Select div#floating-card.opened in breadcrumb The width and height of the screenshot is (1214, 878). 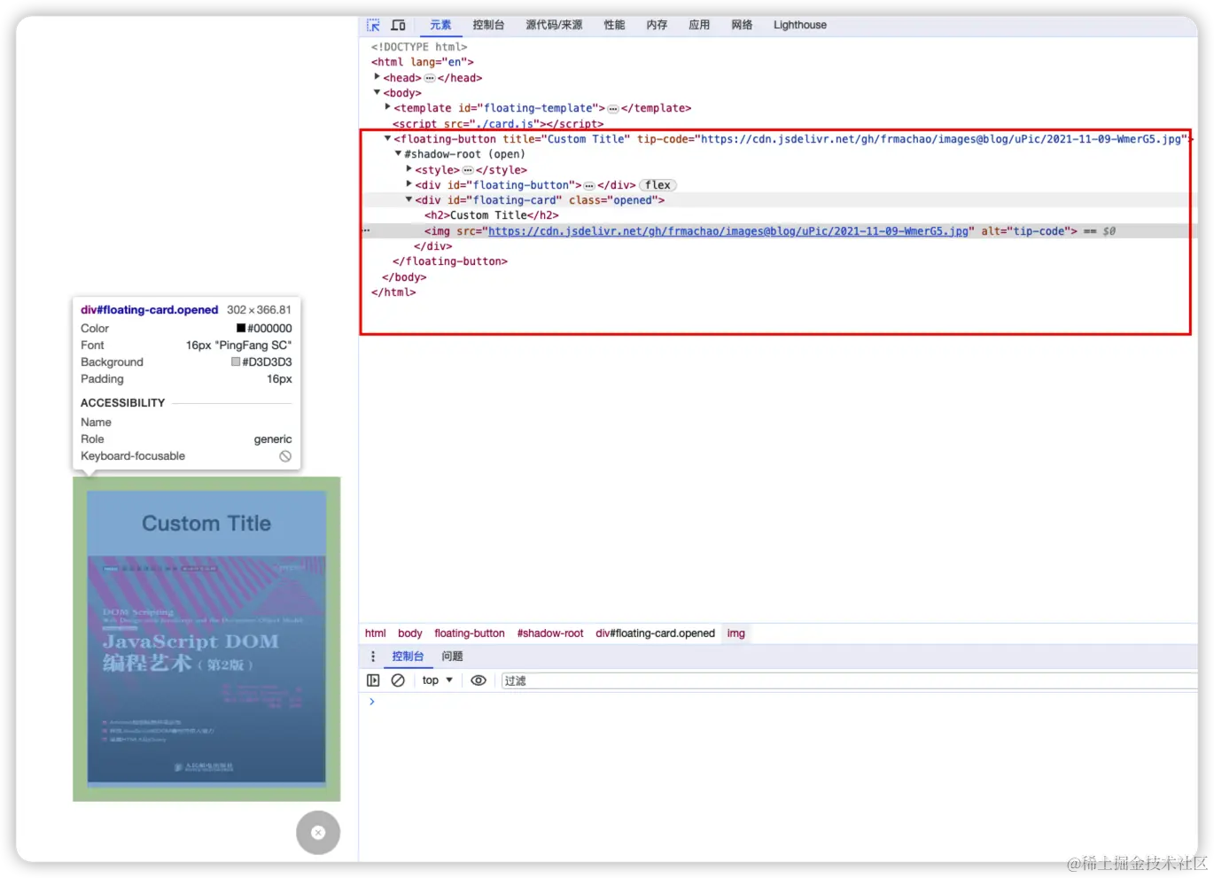coord(655,633)
